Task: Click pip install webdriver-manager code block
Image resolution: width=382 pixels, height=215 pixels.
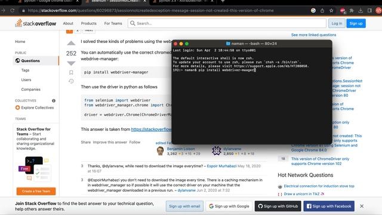Action: point(126,72)
